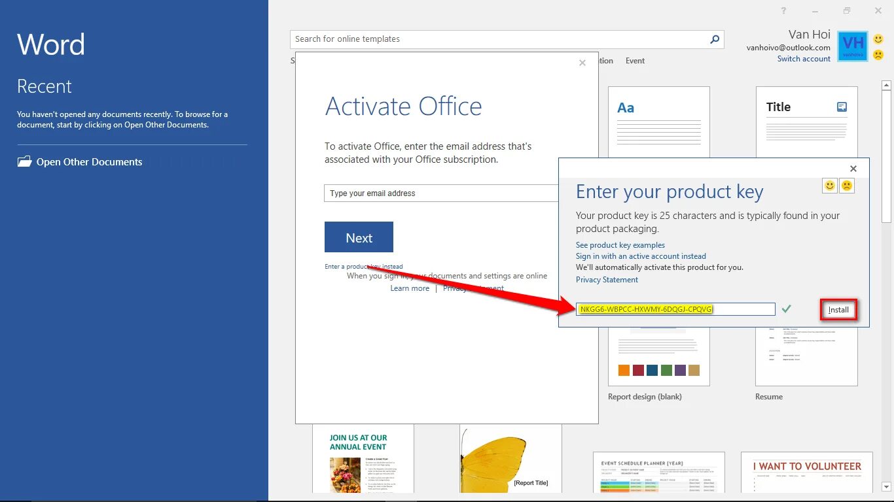Click the frown feedback icon in product key dialog
The image size is (894, 502).
[x=846, y=186]
